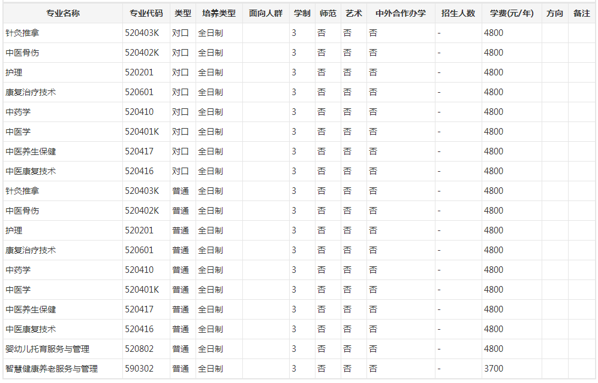Click the 专业代码 column header

(x=146, y=13)
